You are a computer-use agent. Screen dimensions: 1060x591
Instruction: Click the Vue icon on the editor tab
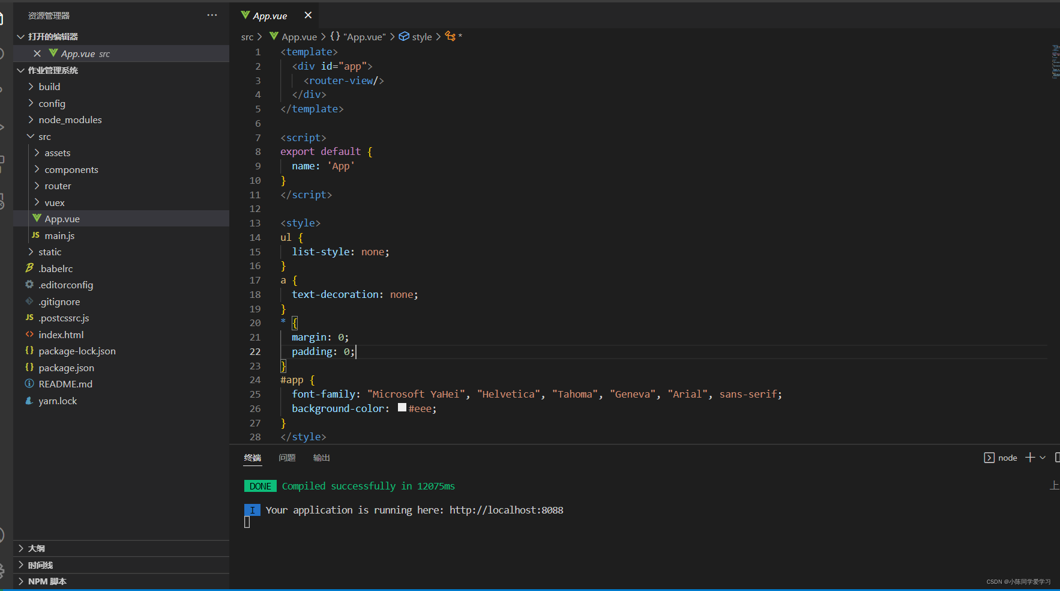tap(245, 14)
